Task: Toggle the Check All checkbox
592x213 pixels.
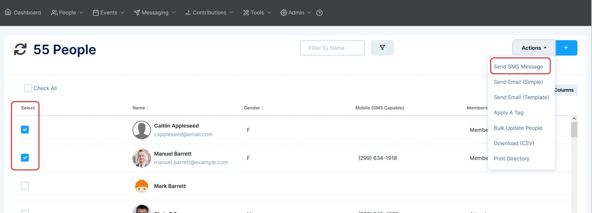Action: tap(28, 88)
